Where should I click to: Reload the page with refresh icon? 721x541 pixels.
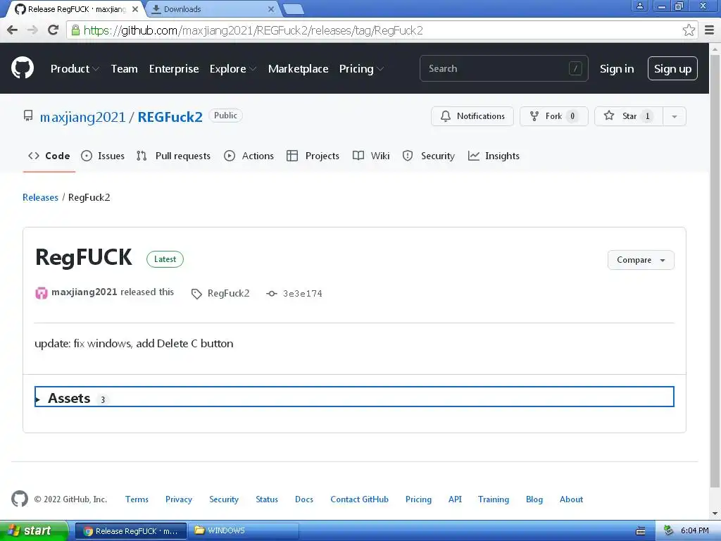coord(54,30)
